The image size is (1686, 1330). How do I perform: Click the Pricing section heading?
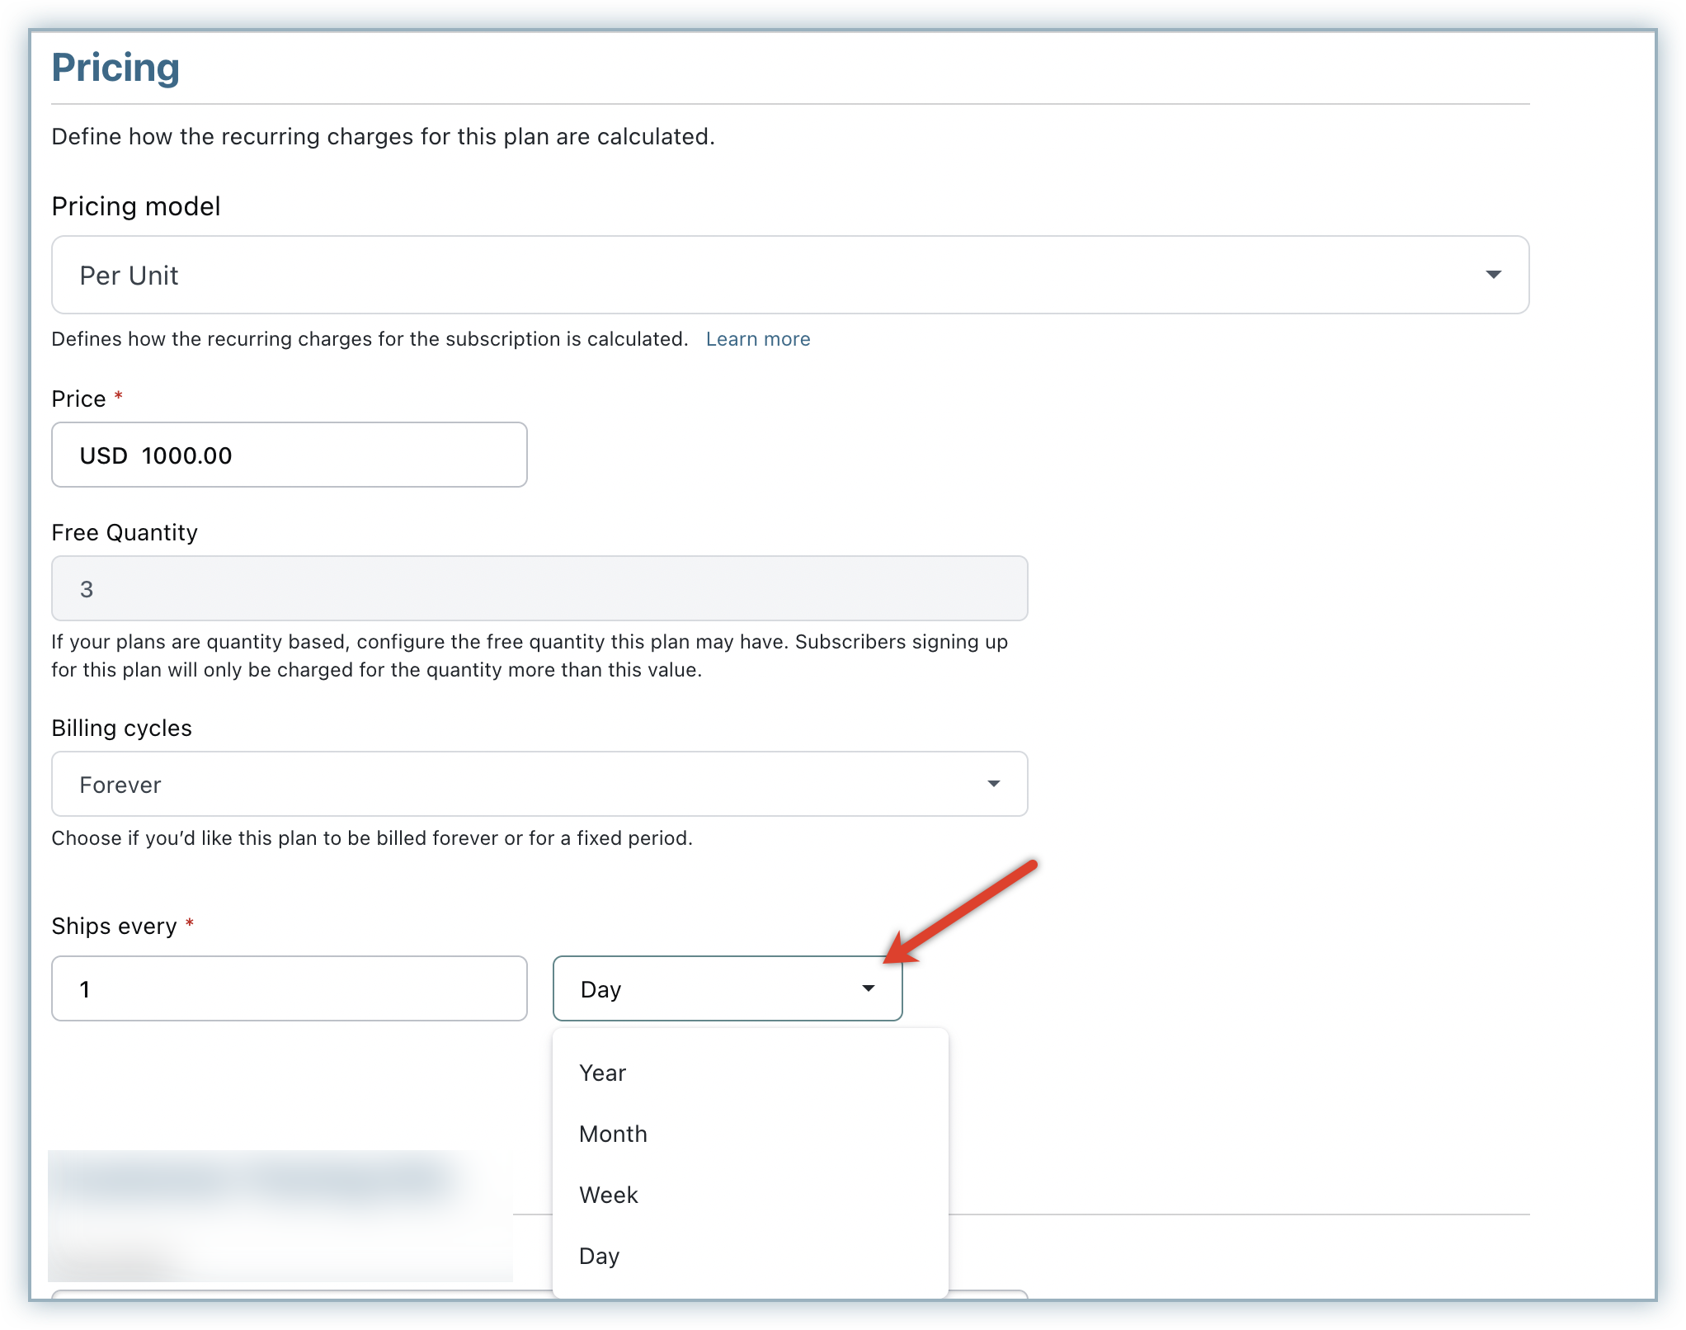pos(115,68)
